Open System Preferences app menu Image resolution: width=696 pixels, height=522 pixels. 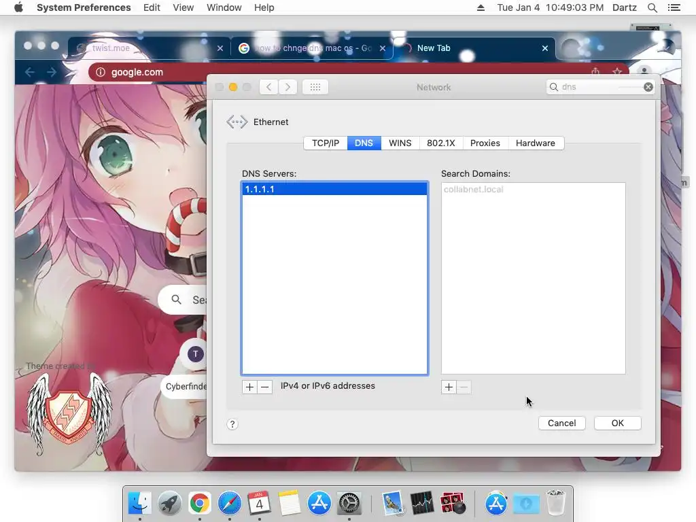(84, 7)
